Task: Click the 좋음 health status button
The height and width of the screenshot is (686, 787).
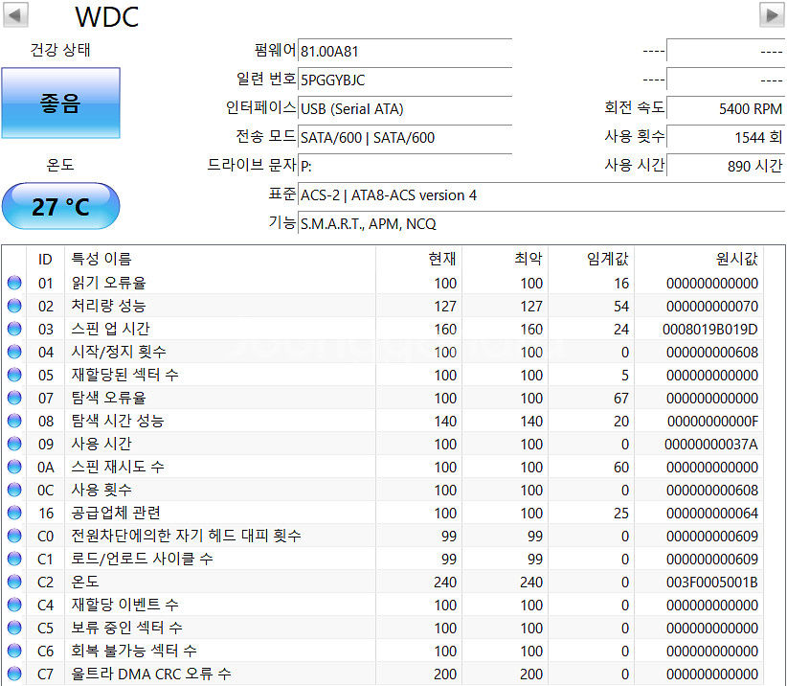Action: coord(60,103)
